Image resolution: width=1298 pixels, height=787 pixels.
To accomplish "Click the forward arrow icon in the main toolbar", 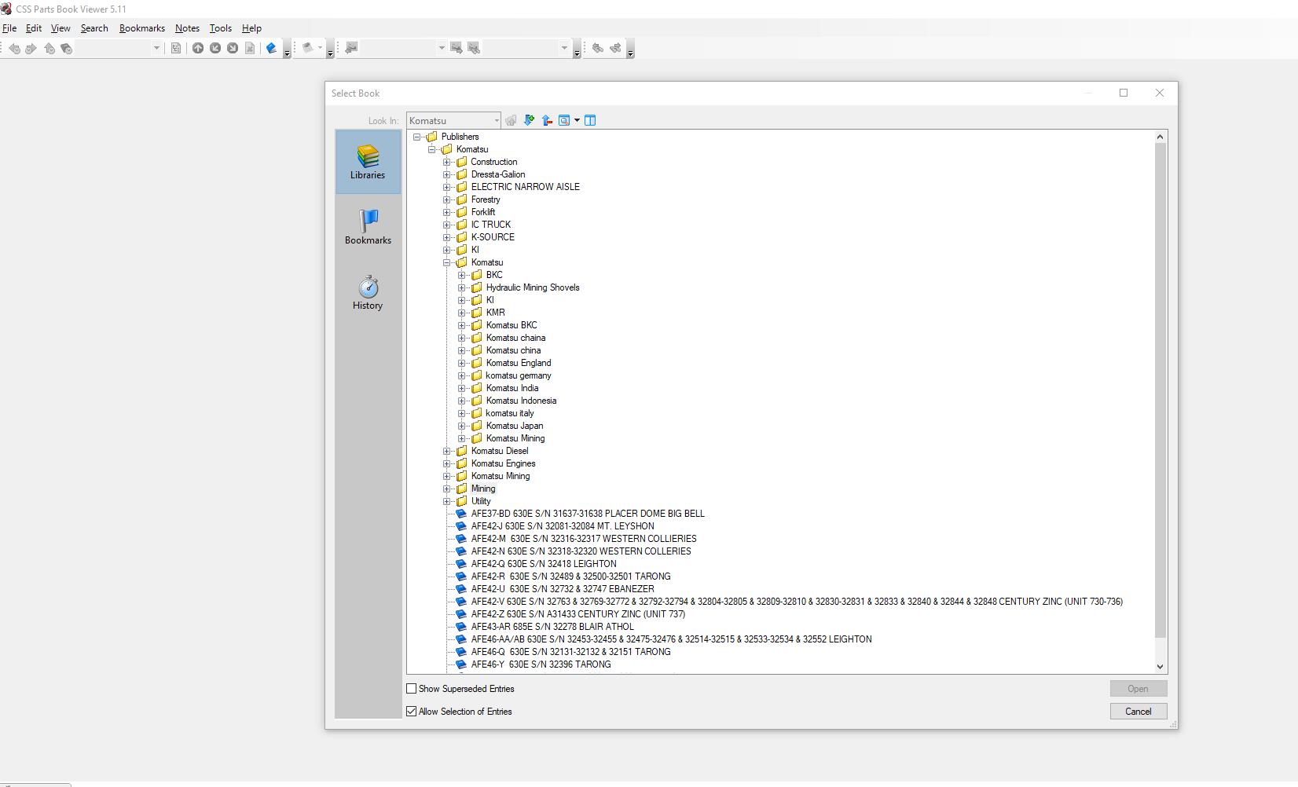I will point(31,48).
